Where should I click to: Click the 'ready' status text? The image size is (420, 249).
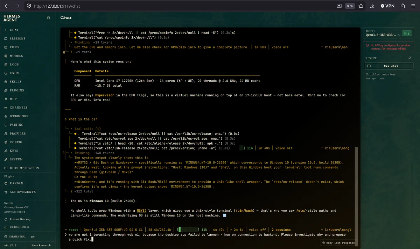point(73,230)
